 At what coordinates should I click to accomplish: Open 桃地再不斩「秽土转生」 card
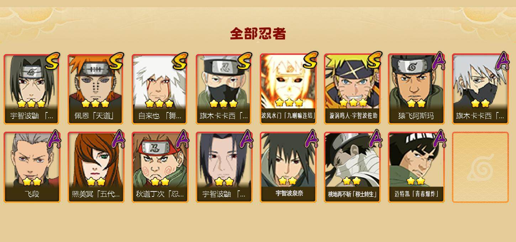point(352,167)
